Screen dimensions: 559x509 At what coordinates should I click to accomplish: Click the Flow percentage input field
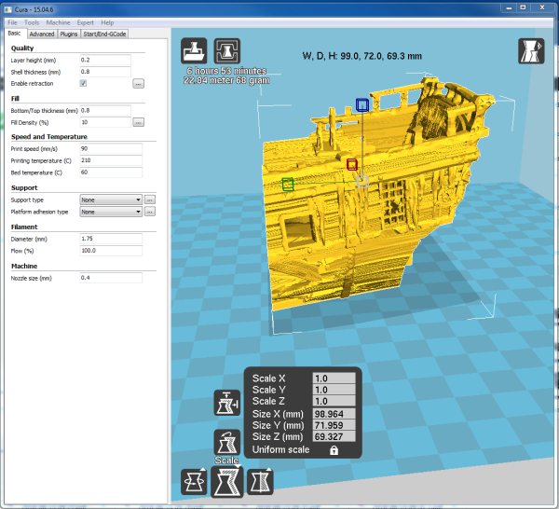(x=111, y=251)
